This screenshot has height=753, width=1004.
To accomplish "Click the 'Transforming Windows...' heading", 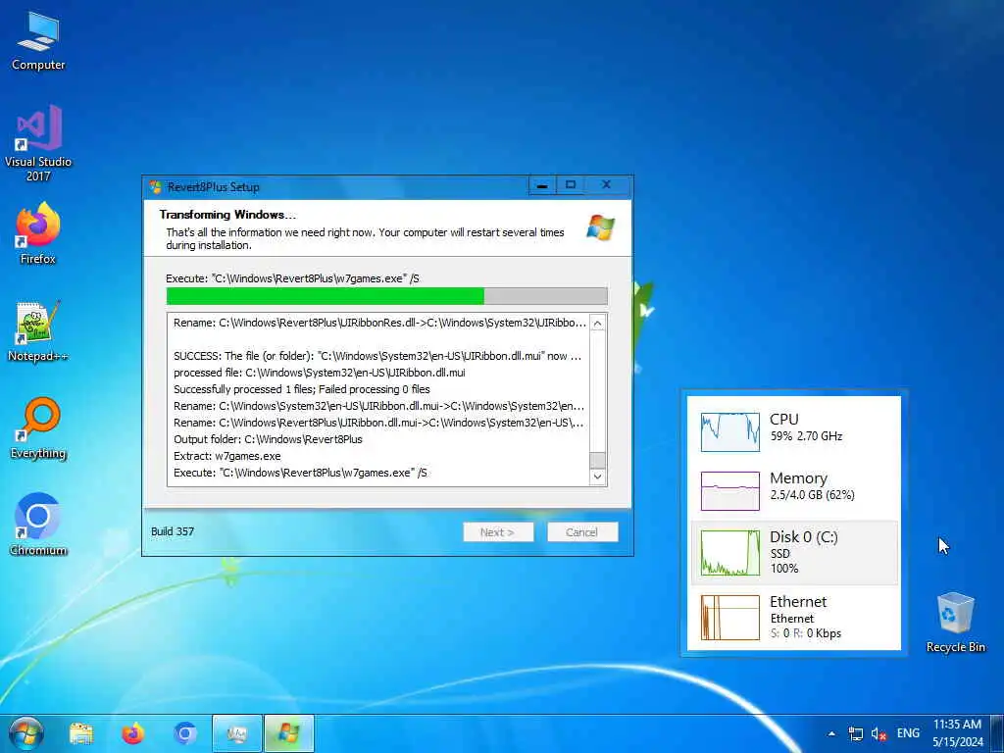I will [227, 215].
